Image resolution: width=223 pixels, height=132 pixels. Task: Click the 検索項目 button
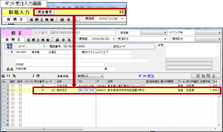point(9,46)
